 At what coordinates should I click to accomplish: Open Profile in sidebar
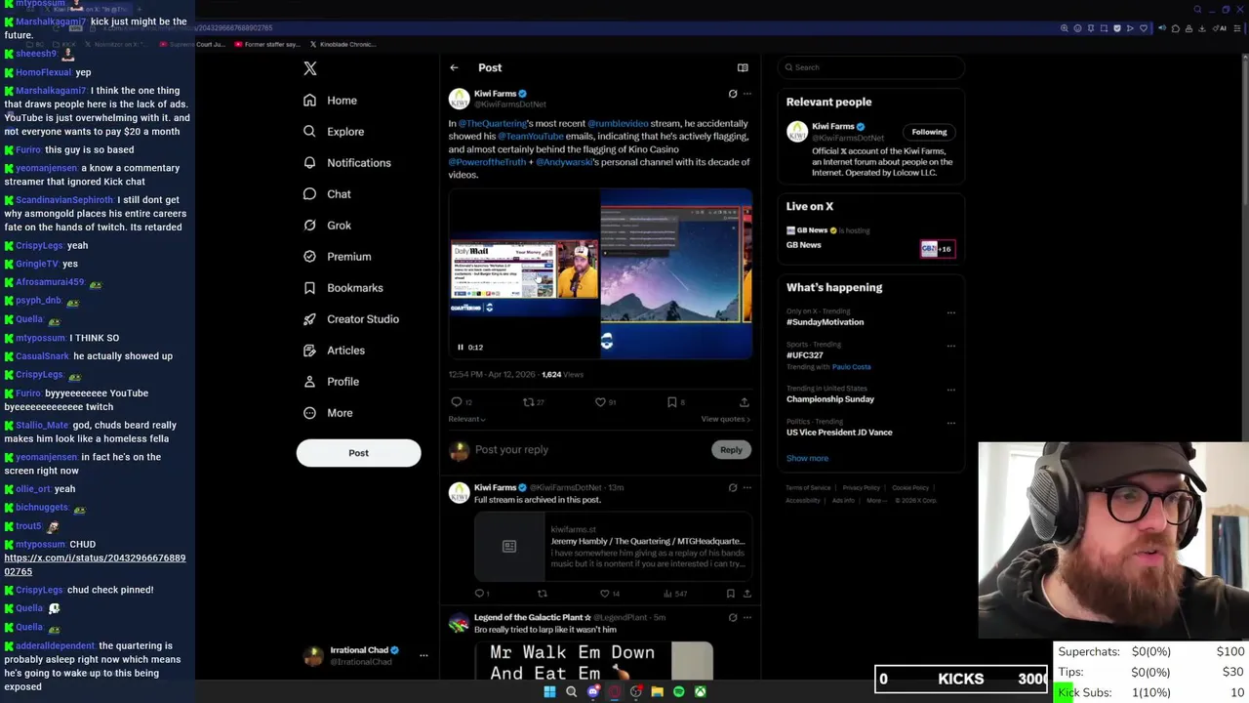pyautogui.click(x=331, y=382)
